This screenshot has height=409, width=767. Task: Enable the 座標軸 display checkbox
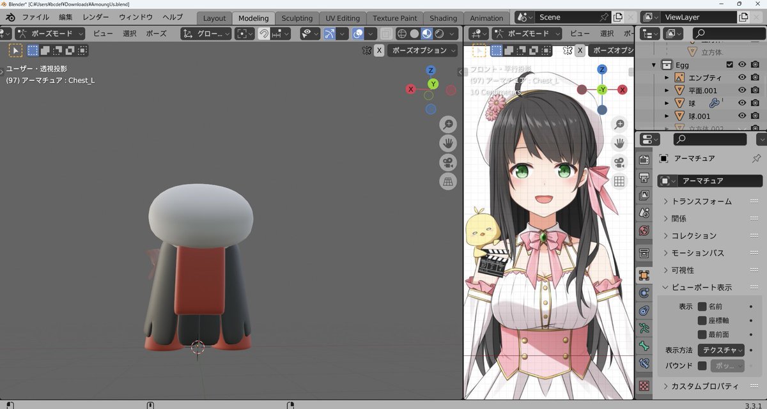click(702, 320)
